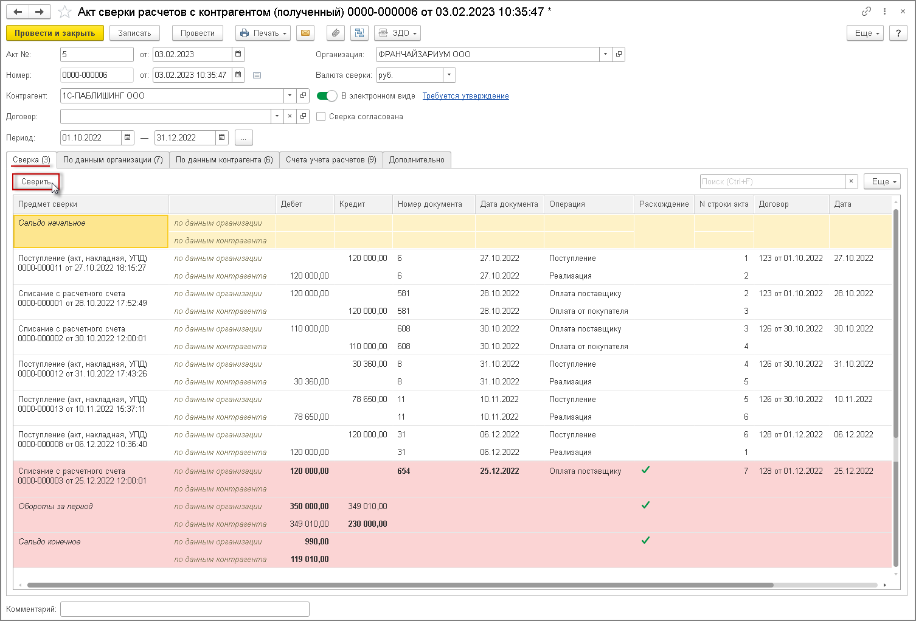This screenshot has width=916, height=621.
Task: Open attached files via paperclip icon
Action: click(x=335, y=33)
